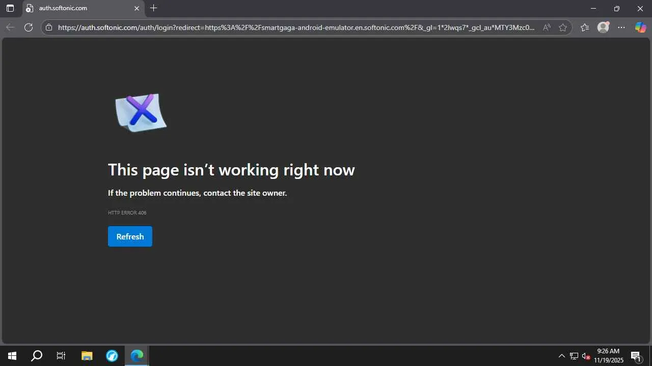This screenshot has height=366, width=652.
Task: Open the tab actions menu icon
Action: 10,8
